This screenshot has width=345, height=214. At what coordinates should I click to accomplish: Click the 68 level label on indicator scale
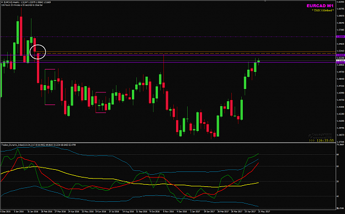(x=338, y=154)
